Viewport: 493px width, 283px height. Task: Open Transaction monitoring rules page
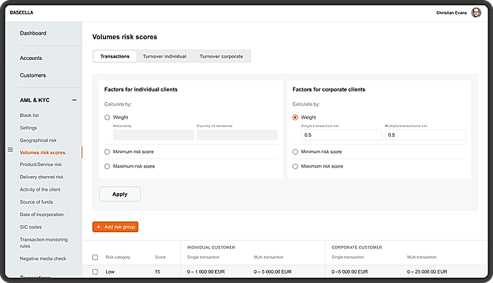coord(44,243)
